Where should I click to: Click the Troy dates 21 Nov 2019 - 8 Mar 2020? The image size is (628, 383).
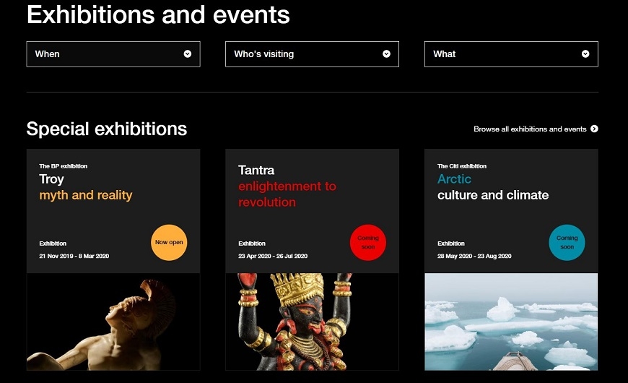[74, 257]
